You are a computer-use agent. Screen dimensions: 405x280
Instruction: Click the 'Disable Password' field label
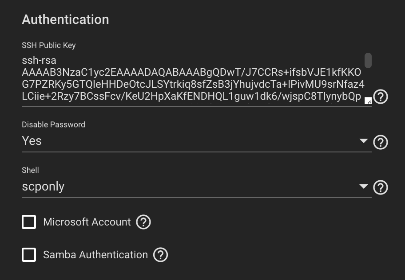53,124
